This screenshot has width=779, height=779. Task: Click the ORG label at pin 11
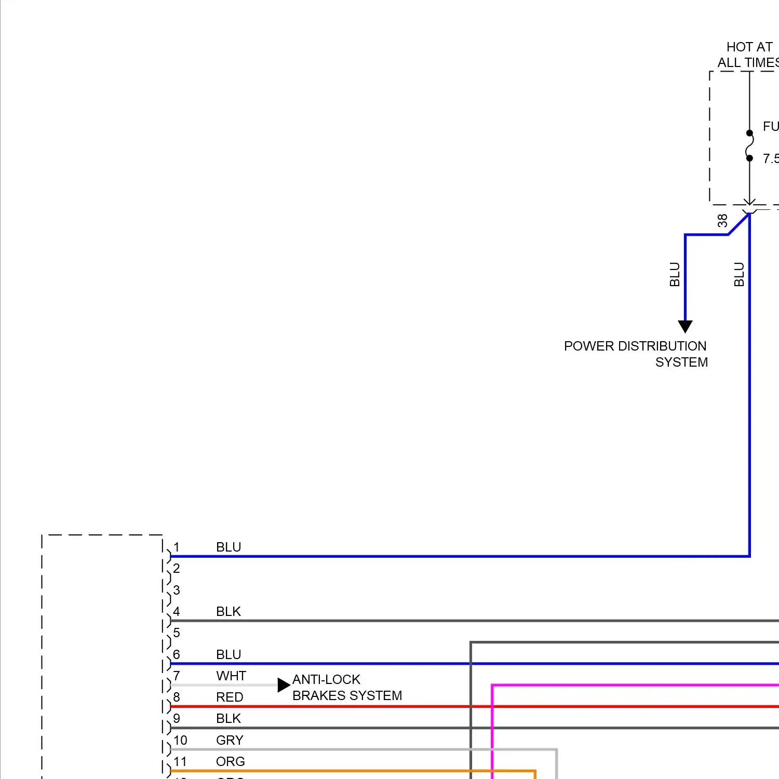tap(231, 761)
